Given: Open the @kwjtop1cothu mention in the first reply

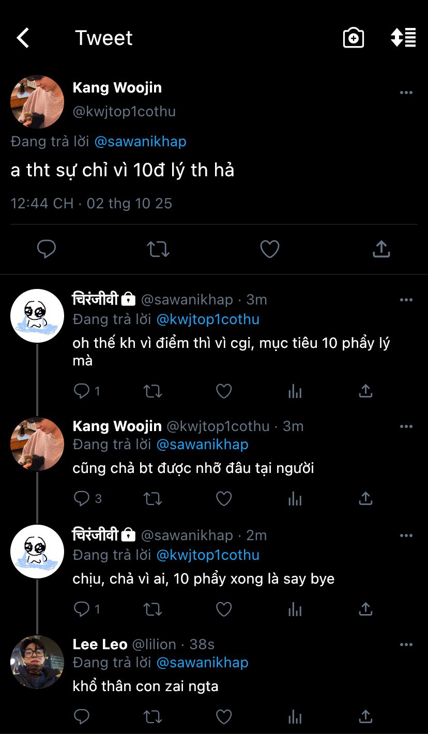Looking at the screenshot, I should coord(208,319).
